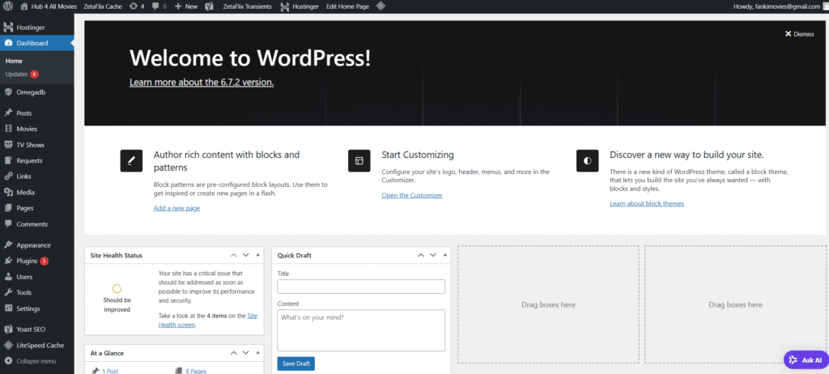Image resolution: width=829 pixels, height=374 pixels.
Task: Open Comments in the sidebar
Action: click(37, 223)
